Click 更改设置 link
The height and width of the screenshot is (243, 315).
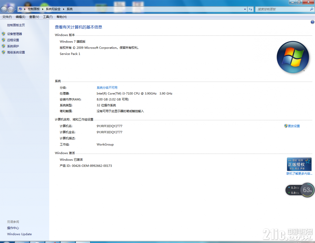coord(294,126)
